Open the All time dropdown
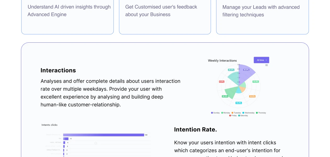330x157 pixels. (x=261, y=60)
